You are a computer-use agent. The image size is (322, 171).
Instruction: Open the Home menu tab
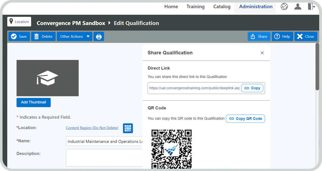[171, 6]
